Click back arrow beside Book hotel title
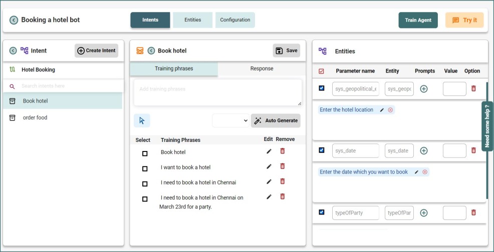Screen dimensions: 494x252 coord(151,50)
